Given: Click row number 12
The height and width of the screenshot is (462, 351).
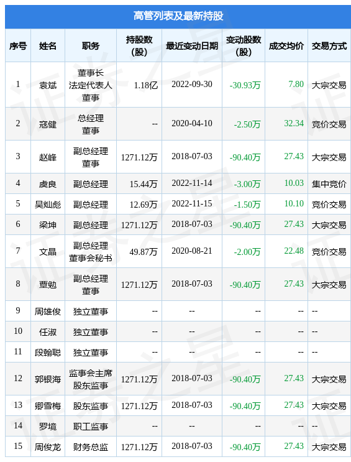Looking at the screenshot, I should click(x=18, y=378).
